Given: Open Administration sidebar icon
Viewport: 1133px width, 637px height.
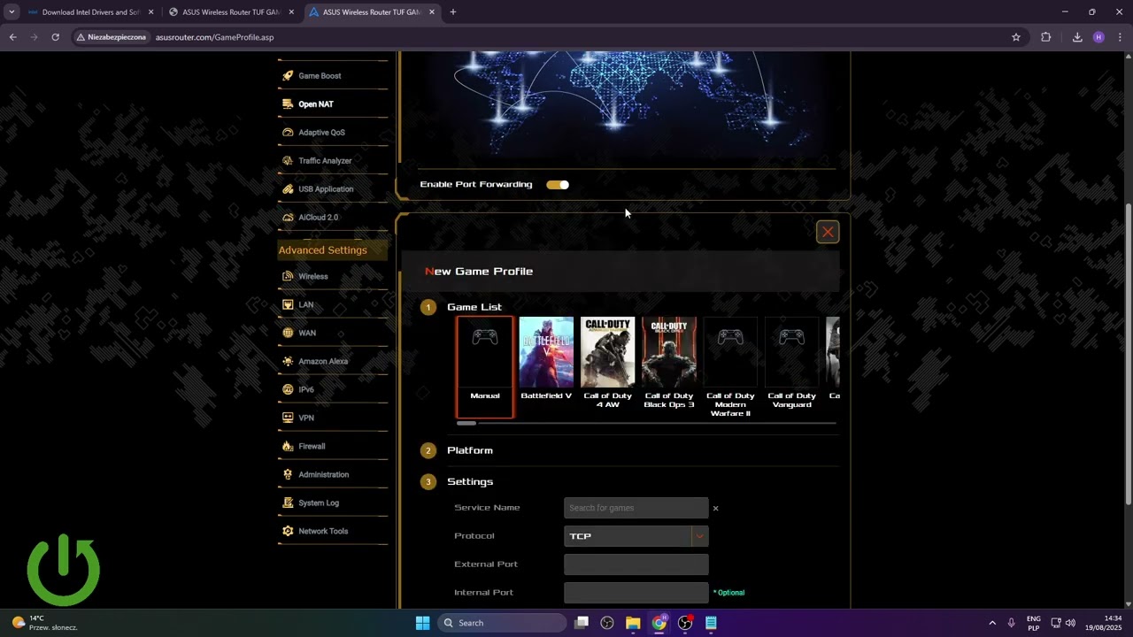Looking at the screenshot, I should [x=288, y=474].
